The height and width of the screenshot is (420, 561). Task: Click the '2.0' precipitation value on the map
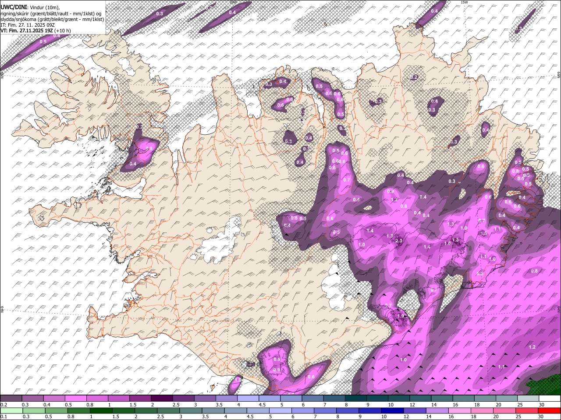click(399, 241)
